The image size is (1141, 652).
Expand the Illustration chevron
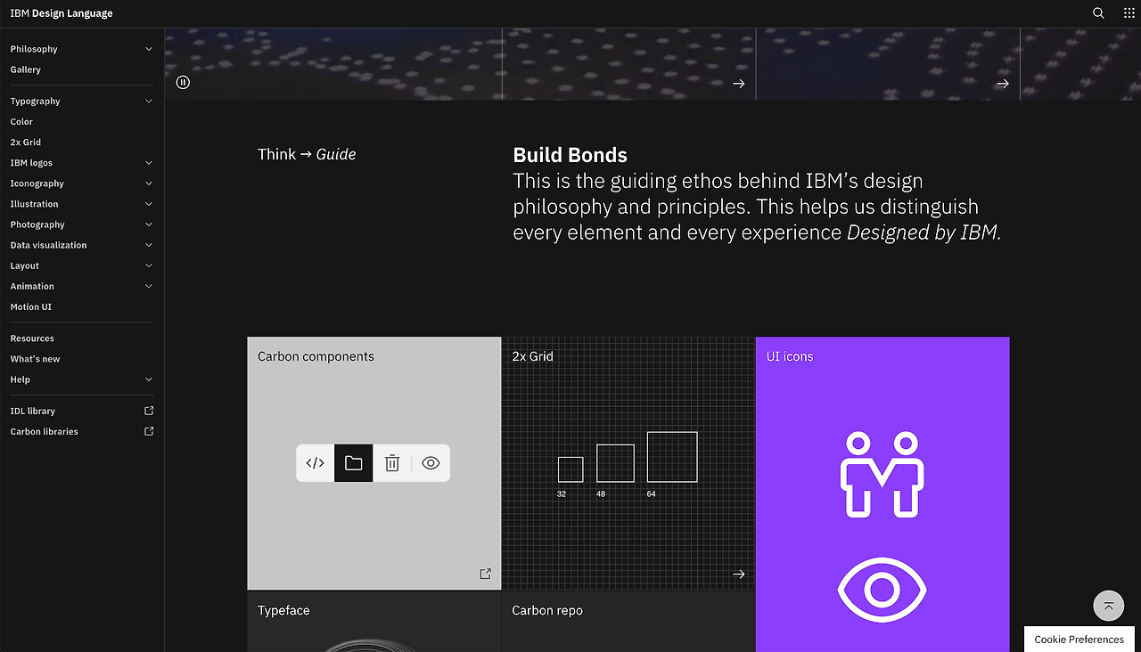(149, 204)
